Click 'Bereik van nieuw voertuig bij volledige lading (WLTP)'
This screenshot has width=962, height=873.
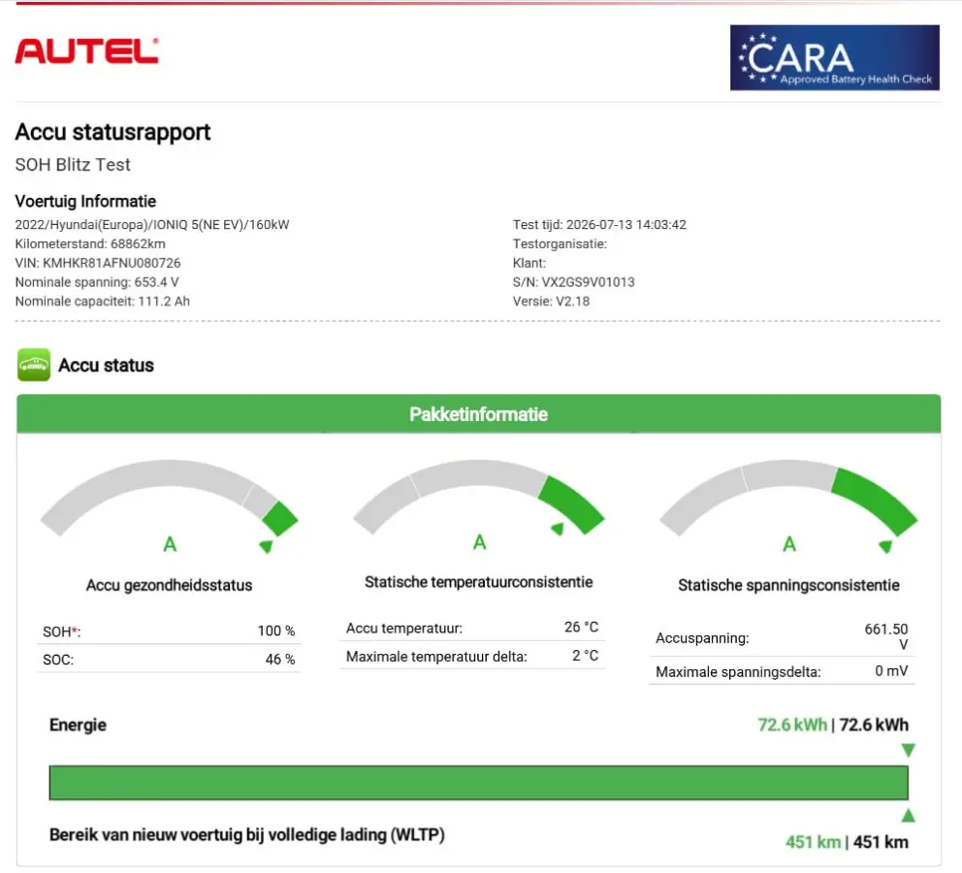click(x=246, y=834)
